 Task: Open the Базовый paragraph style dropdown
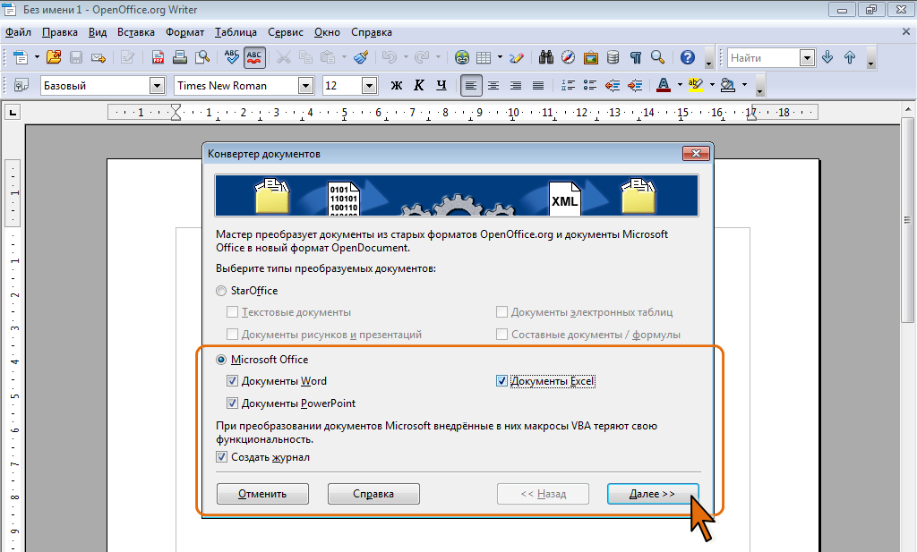158,86
